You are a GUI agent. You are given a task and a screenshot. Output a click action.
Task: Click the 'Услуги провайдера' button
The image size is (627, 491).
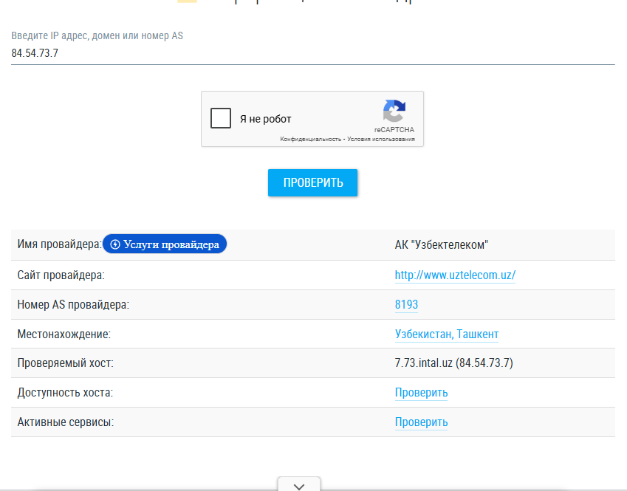tap(165, 244)
